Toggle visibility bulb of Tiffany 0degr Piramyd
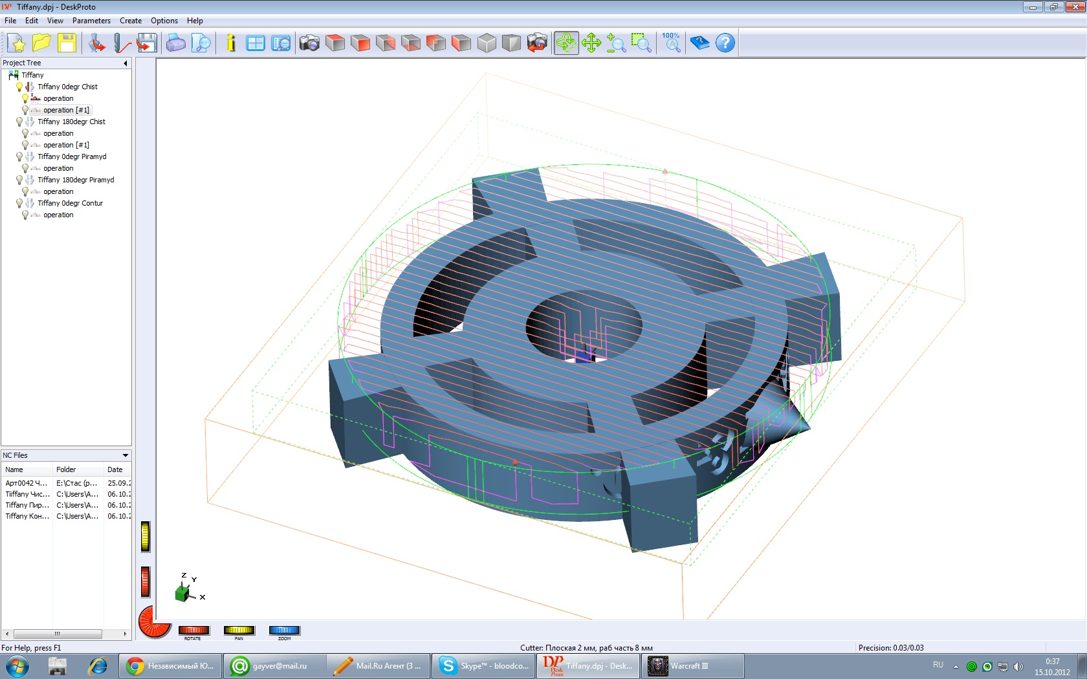 coord(19,156)
